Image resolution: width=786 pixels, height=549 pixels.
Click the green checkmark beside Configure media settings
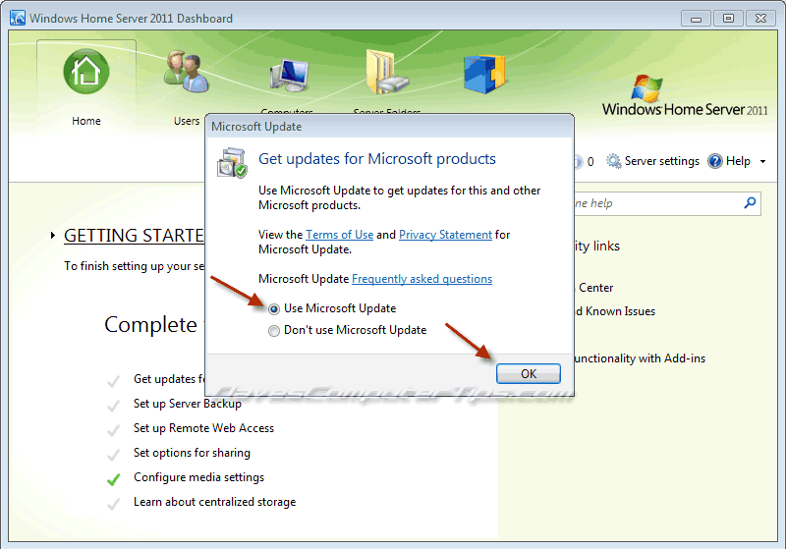tap(114, 479)
